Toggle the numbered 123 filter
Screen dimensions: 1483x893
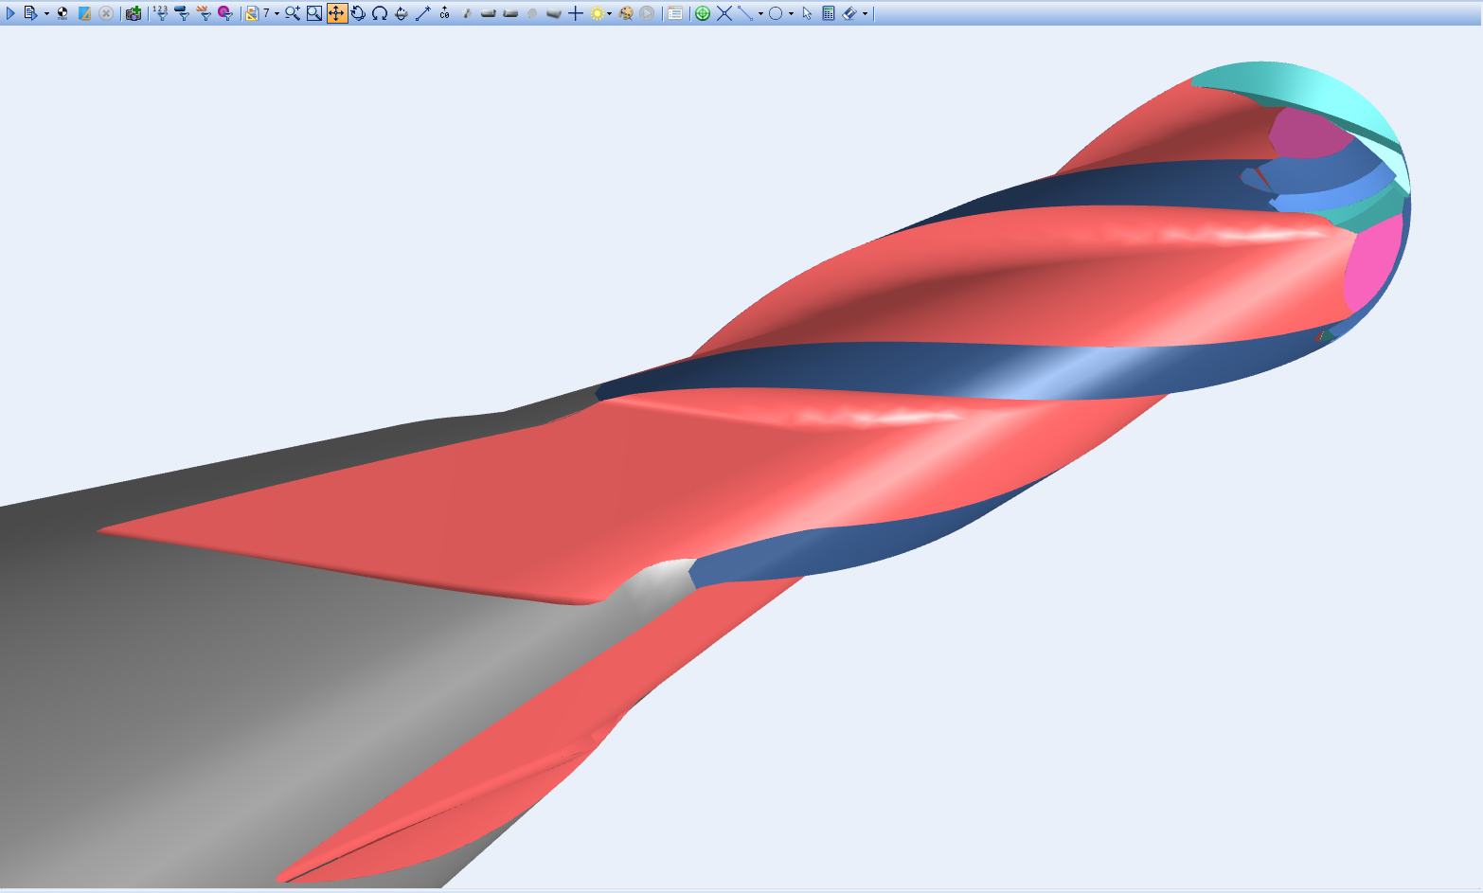coord(160,13)
